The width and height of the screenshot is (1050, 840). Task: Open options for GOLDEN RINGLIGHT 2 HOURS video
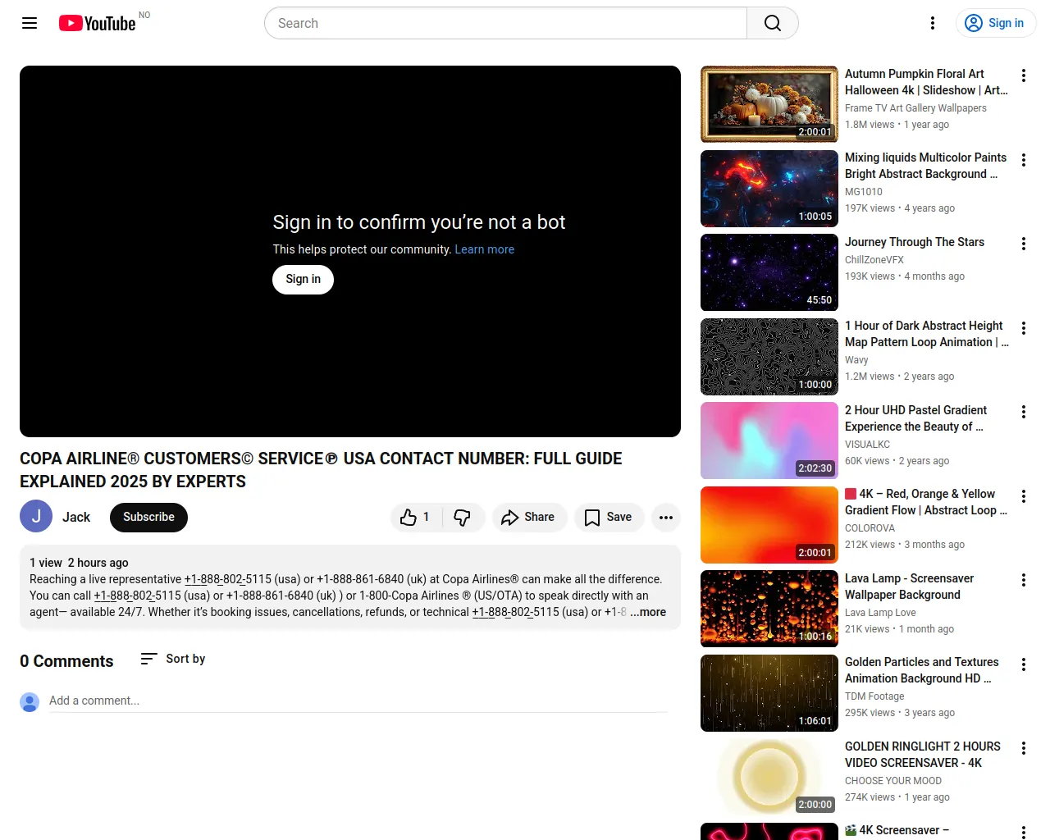coord(1024,748)
